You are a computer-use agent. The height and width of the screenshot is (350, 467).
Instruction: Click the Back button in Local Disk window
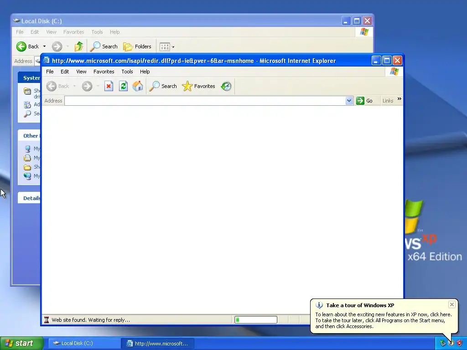28,46
